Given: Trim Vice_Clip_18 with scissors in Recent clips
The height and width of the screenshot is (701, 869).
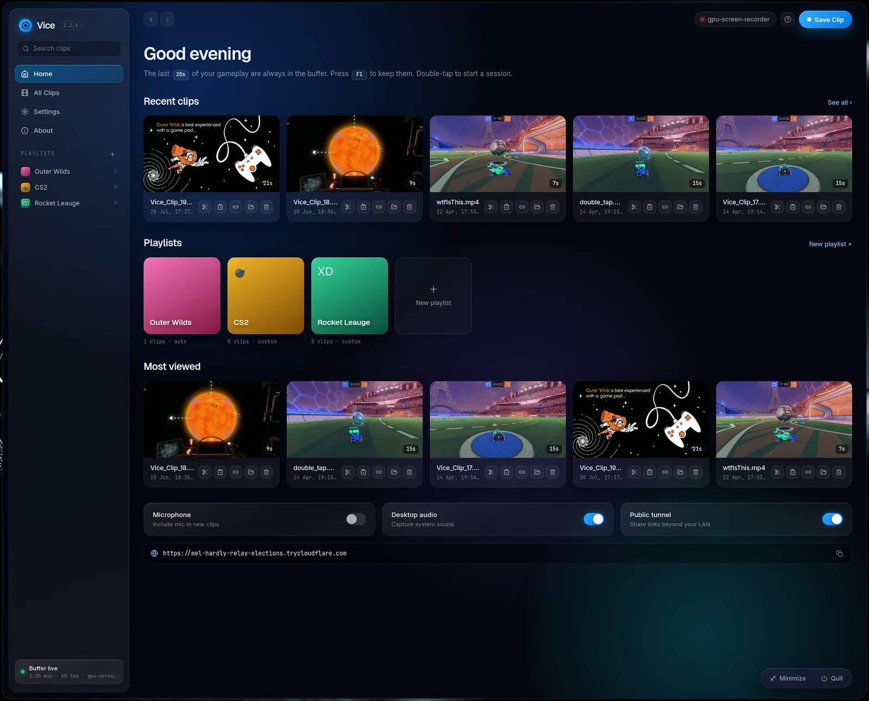Looking at the screenshot, I should [348, 207].
